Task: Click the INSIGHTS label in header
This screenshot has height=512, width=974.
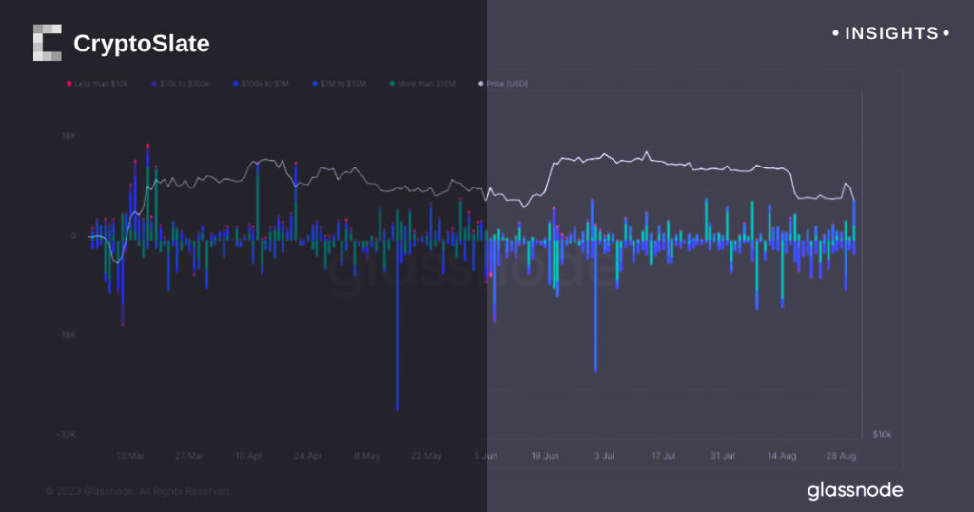Action: tap(891, 33)
